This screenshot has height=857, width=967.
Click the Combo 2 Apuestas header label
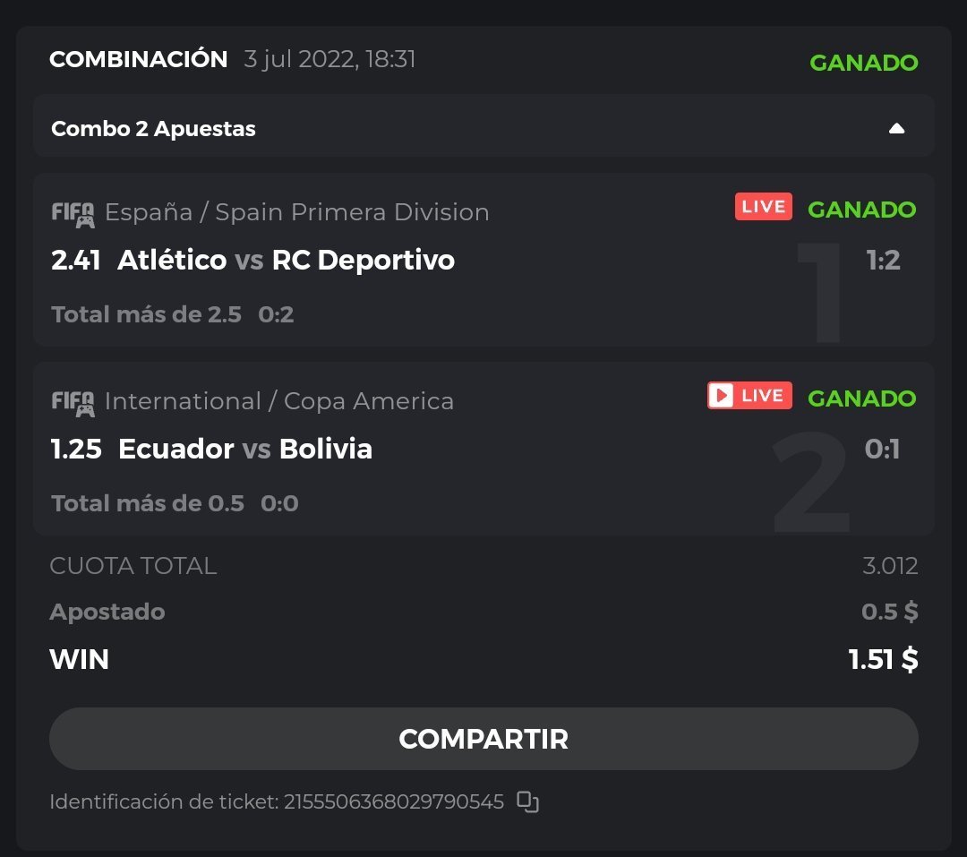(153, 129)
